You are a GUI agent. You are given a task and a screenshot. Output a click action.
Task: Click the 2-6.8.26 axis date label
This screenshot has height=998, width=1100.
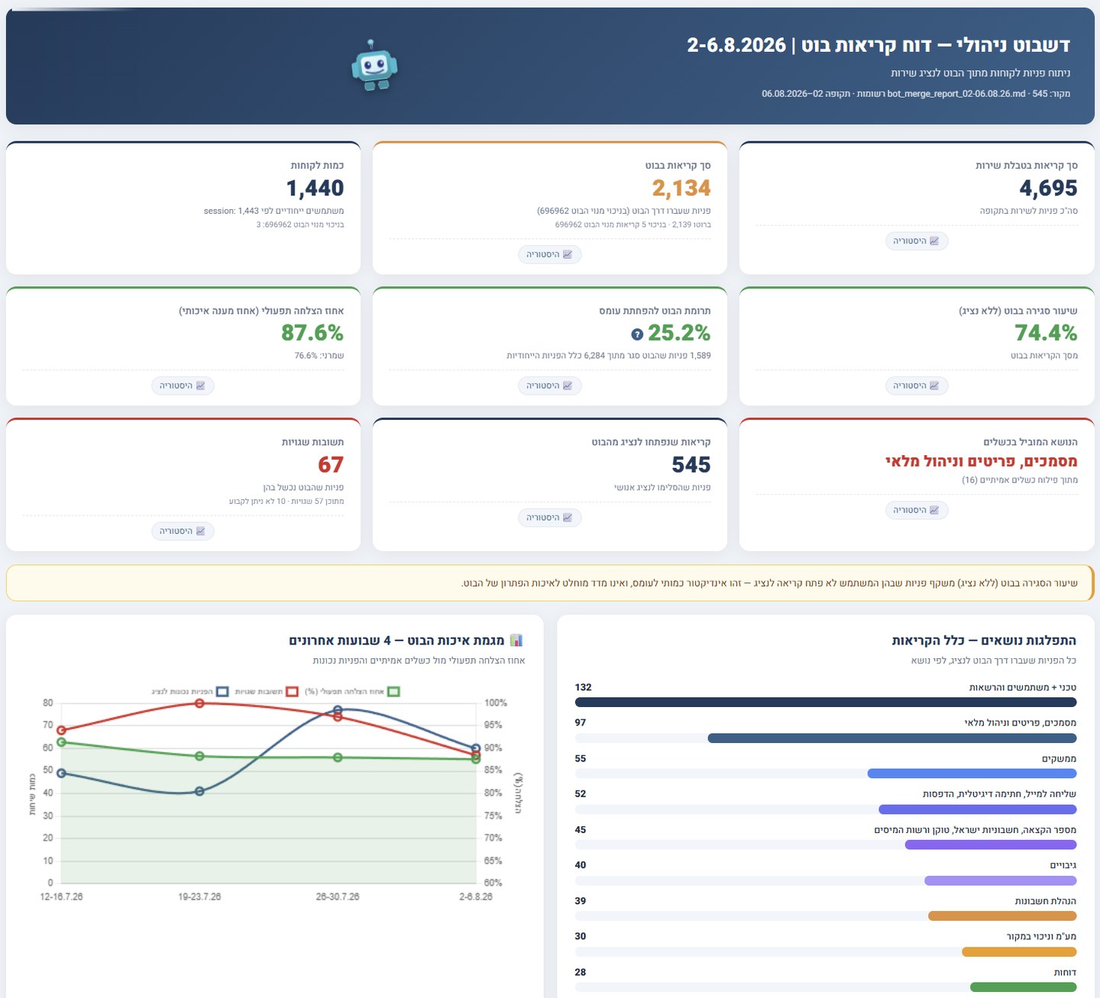476,896
